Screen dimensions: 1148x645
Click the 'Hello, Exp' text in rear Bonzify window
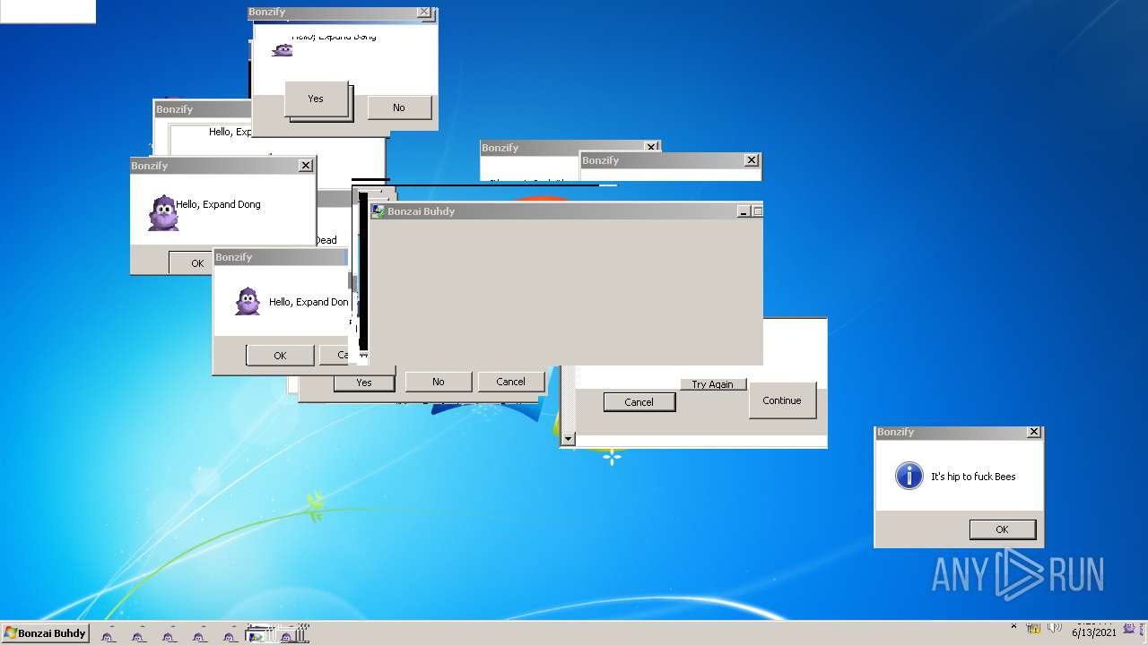click(x=230, y=132)
